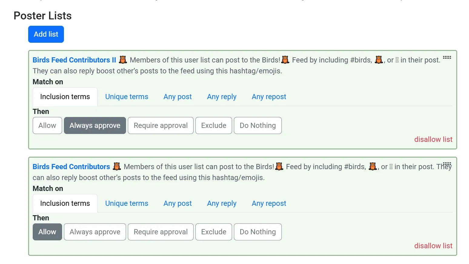Click disallow list for the non-II Contributors list

tap(433, 246)
